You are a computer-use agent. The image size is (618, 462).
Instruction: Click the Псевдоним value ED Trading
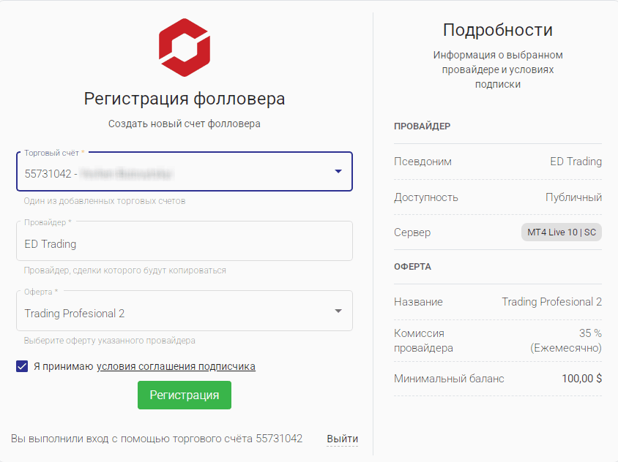point(576,162)
